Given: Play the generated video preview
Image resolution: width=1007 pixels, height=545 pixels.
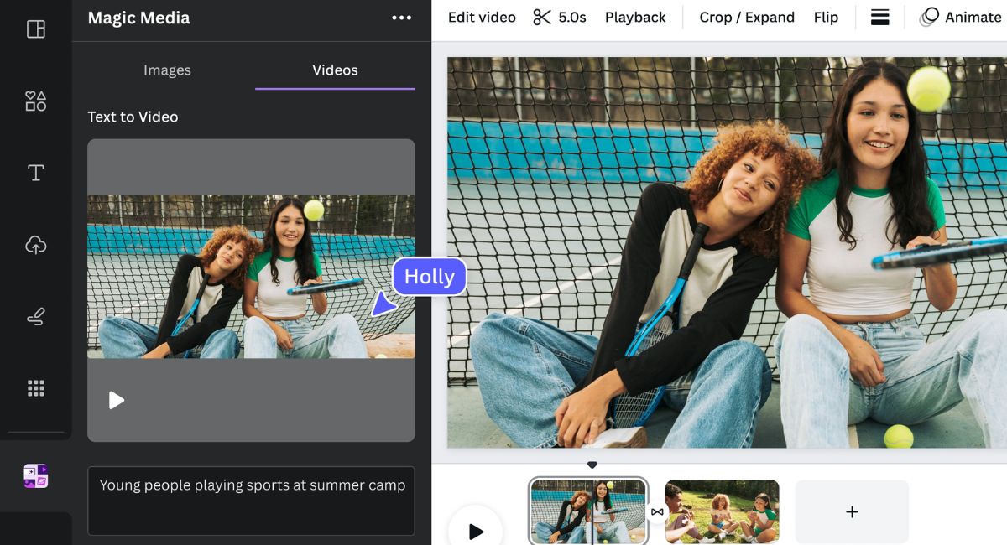Looking at the screenshot, I should coord(117,400).
